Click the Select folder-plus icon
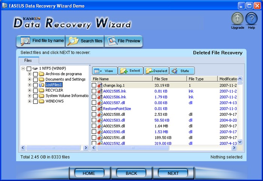This screenshot has width=263, height=181. tap(124, 71)
